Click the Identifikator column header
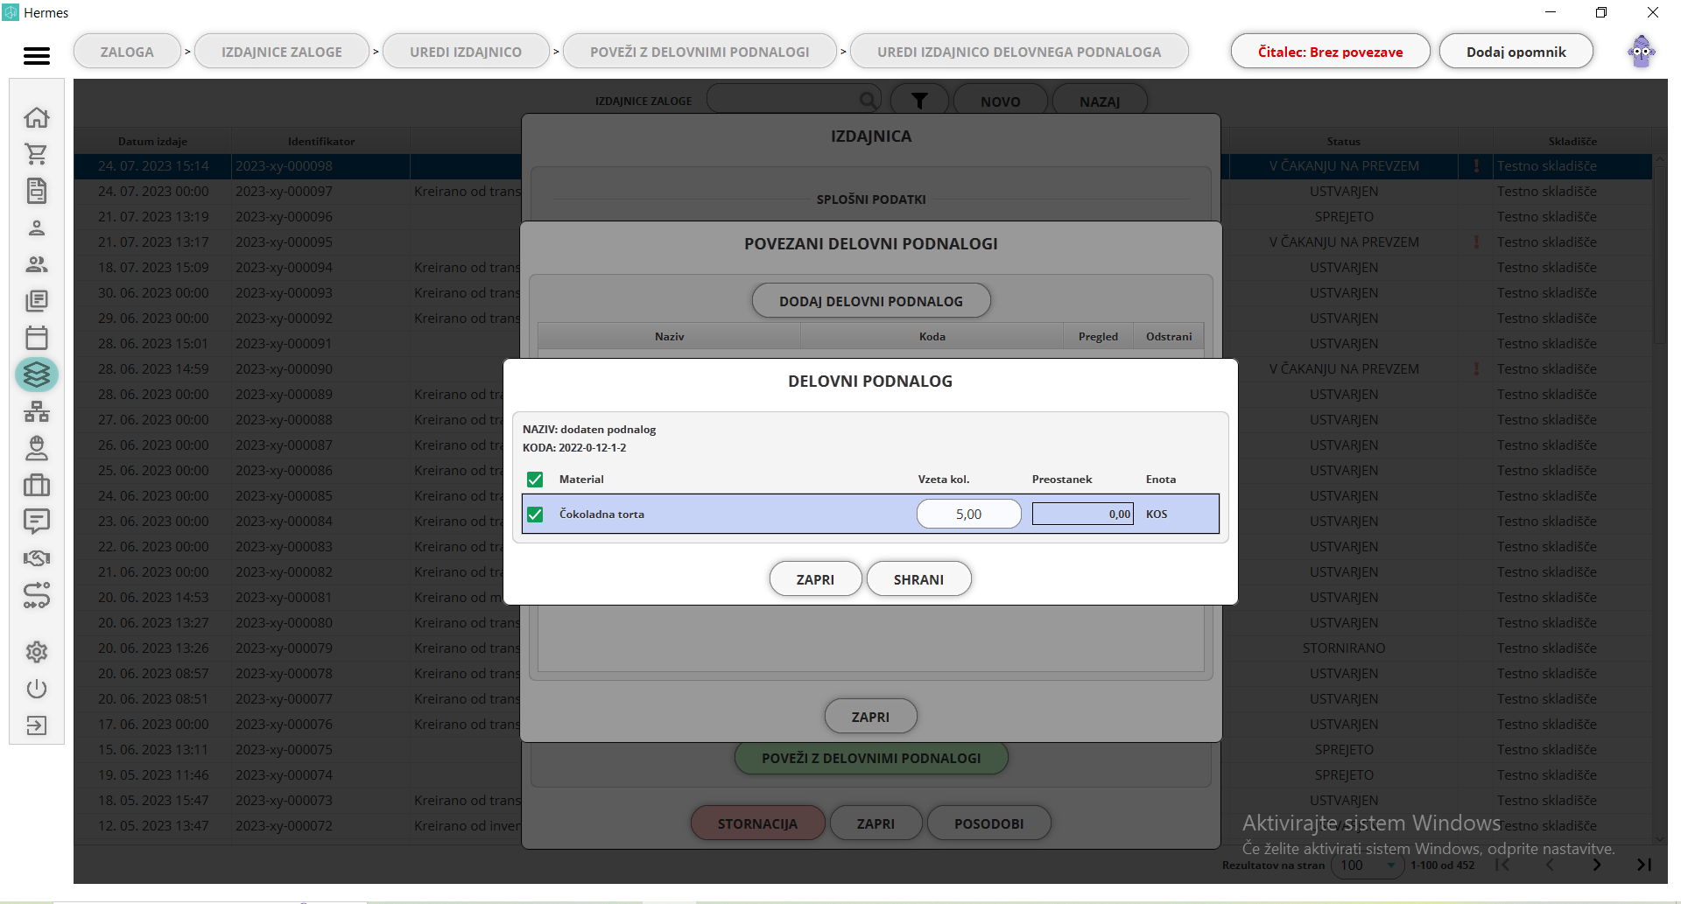This screenshot has width=1681, height=904. 321,141
